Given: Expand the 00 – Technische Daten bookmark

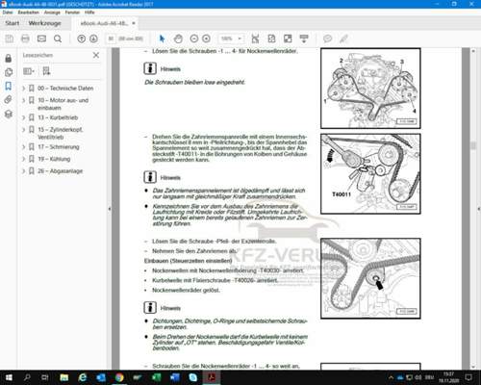Looking at the screenshot, I should [x=24, y=89].
